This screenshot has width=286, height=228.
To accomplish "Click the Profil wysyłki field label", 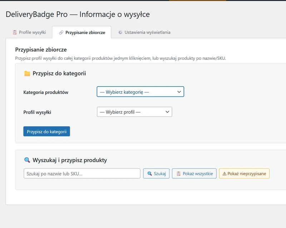I will click(37, 112).
